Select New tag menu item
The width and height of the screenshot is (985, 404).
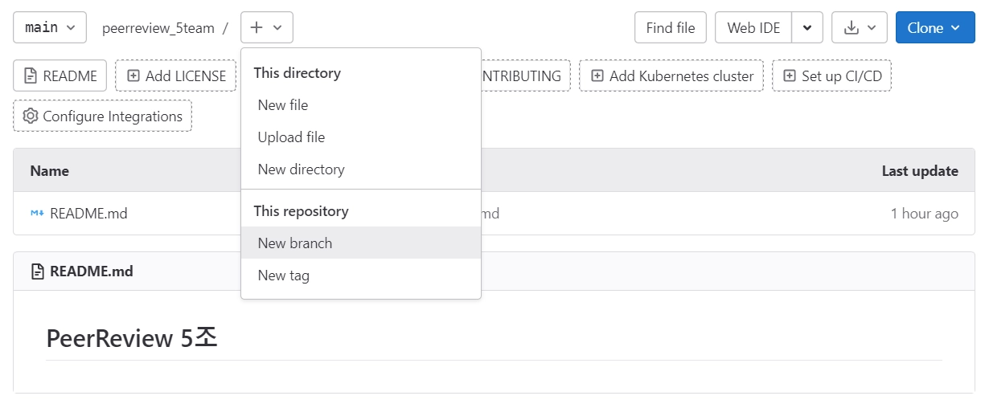[283, 275]
